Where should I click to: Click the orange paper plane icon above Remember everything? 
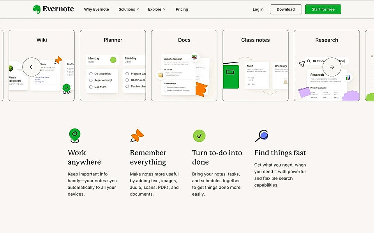pos(137,135)
